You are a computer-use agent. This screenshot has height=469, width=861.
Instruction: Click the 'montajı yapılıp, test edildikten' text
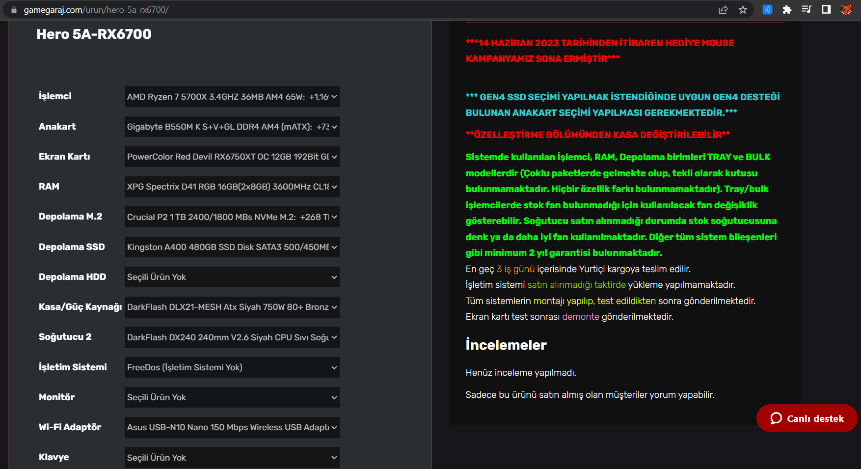pyautogui.click(x=594, y=301)
